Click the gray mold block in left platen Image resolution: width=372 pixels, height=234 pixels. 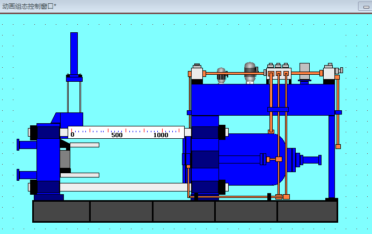pos(65,159)
